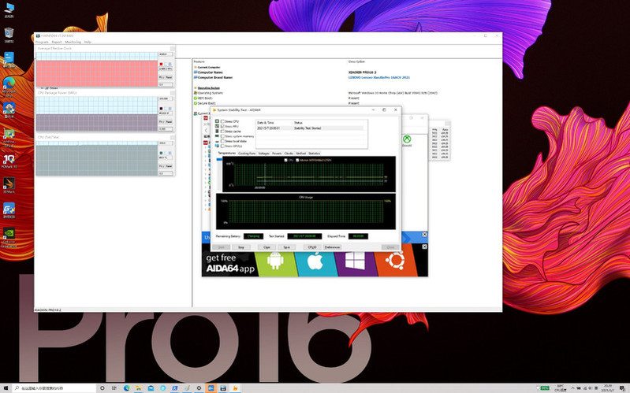Click the Android icon in the AIDA64 banner
Viewport: 630px width, 393px height.
click(275, 261)
